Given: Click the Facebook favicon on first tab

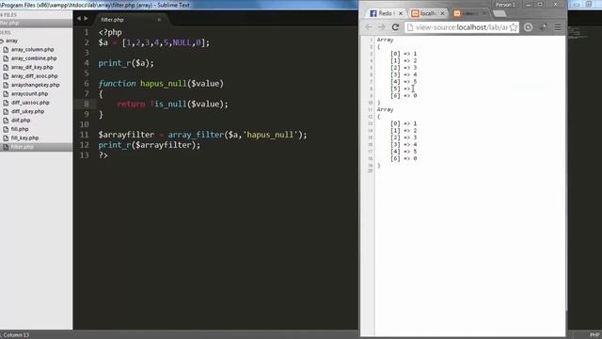Looking at the screenshot, I should click(x=372, y=13).
